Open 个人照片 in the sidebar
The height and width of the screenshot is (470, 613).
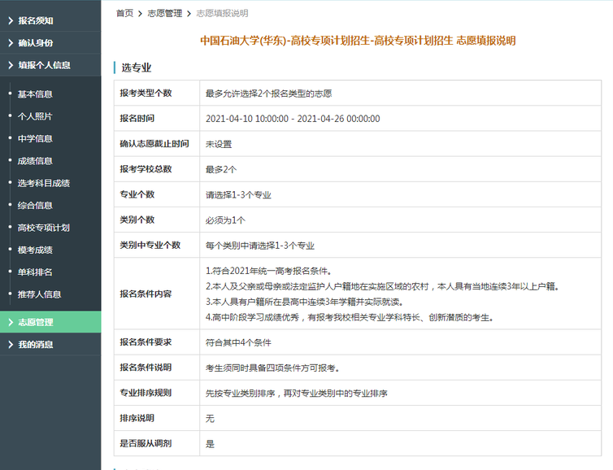click(35, 116)
